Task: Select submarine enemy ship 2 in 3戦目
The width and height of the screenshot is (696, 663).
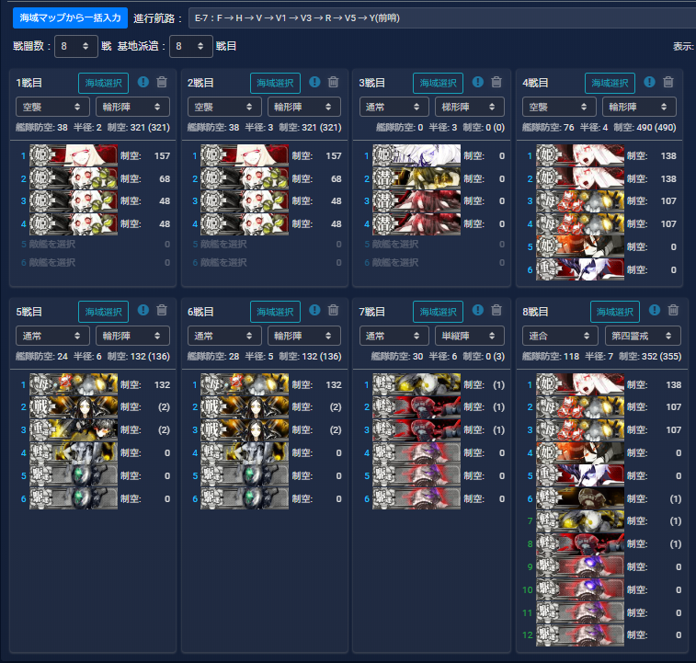Action: [416, 178]
